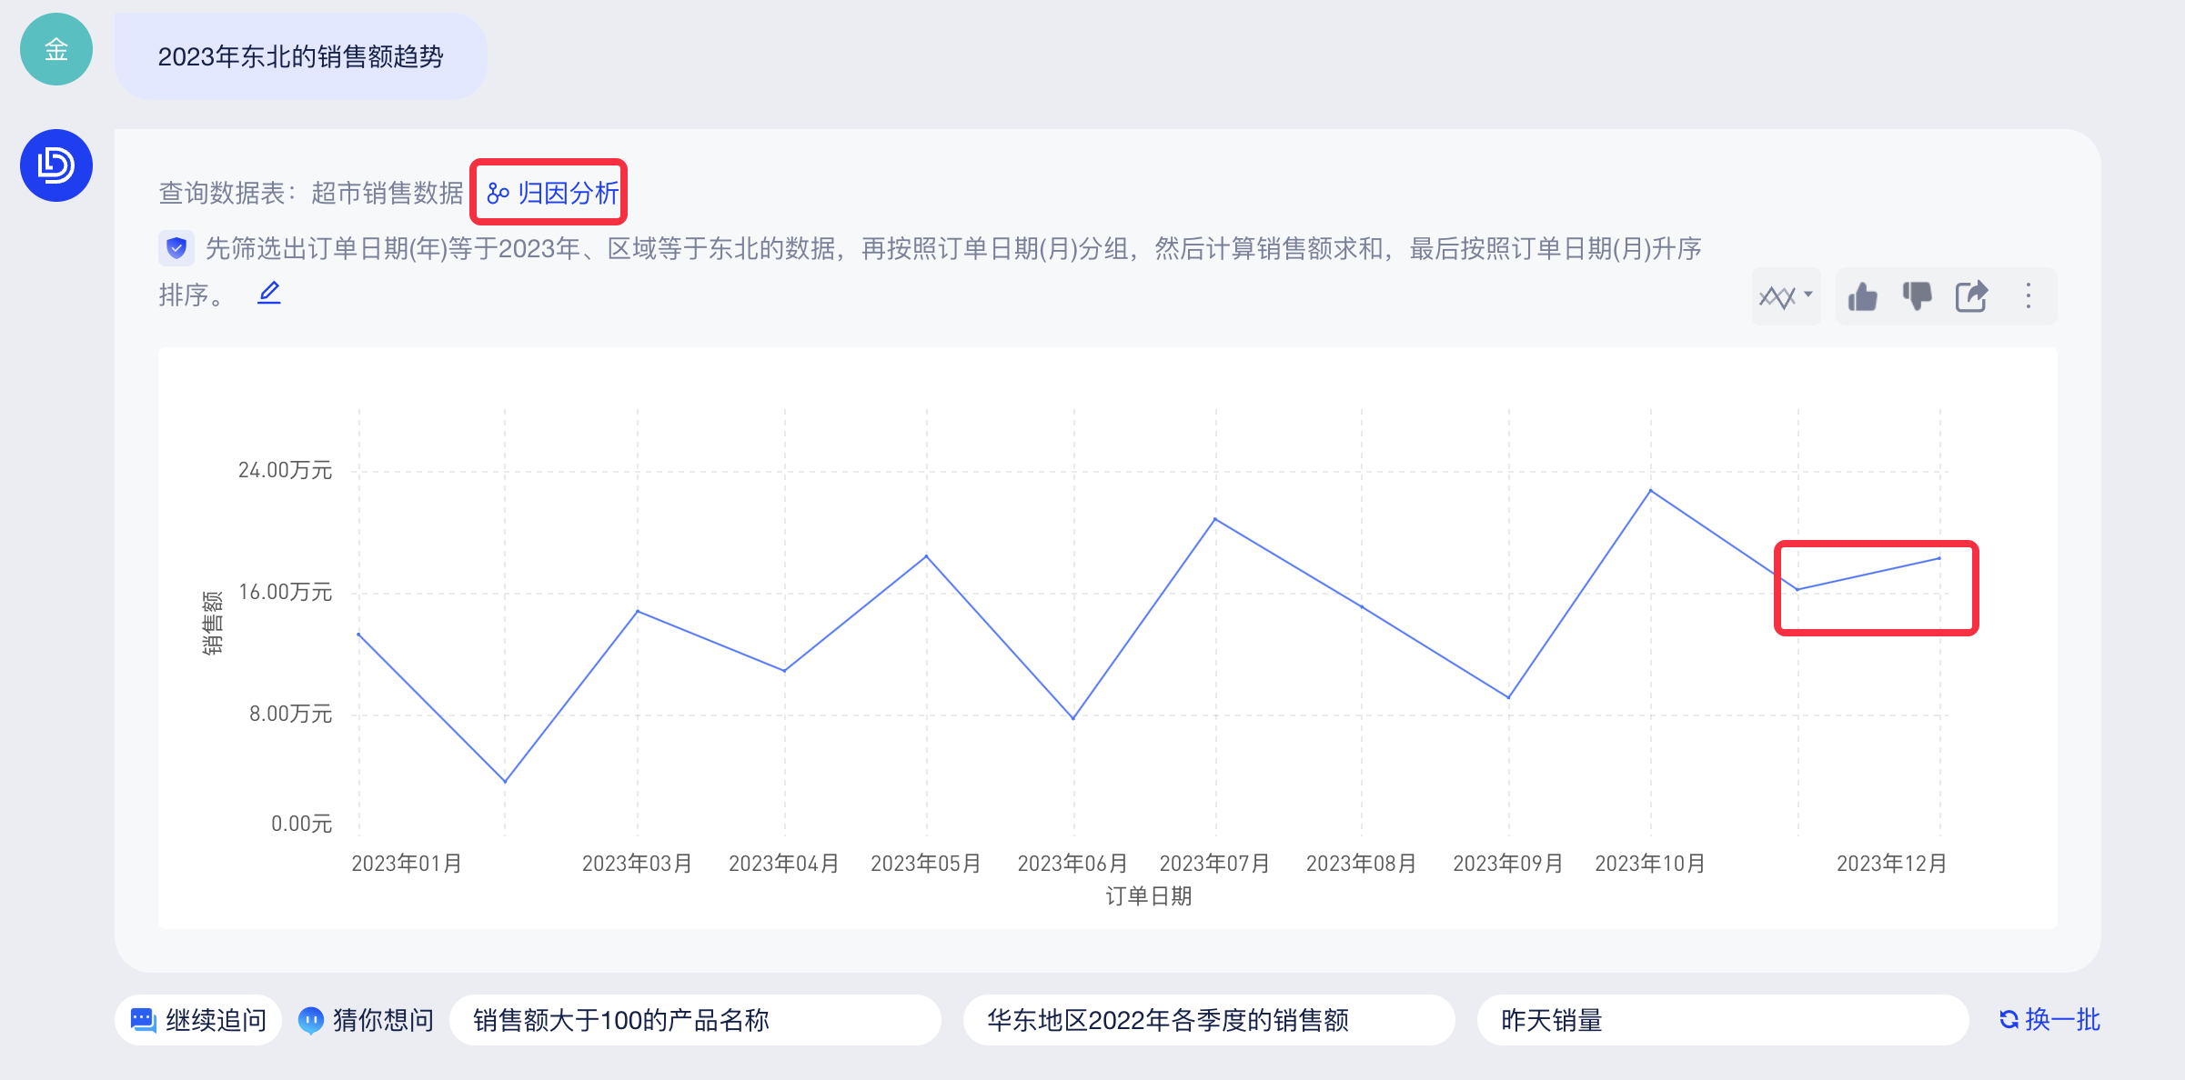
Task: Open the three-dot more options menu
Action: pyautogui.click(x=2028, y=296)
